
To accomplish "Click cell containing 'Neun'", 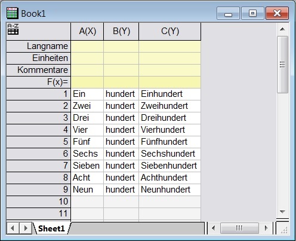I will tap(87, 190).
